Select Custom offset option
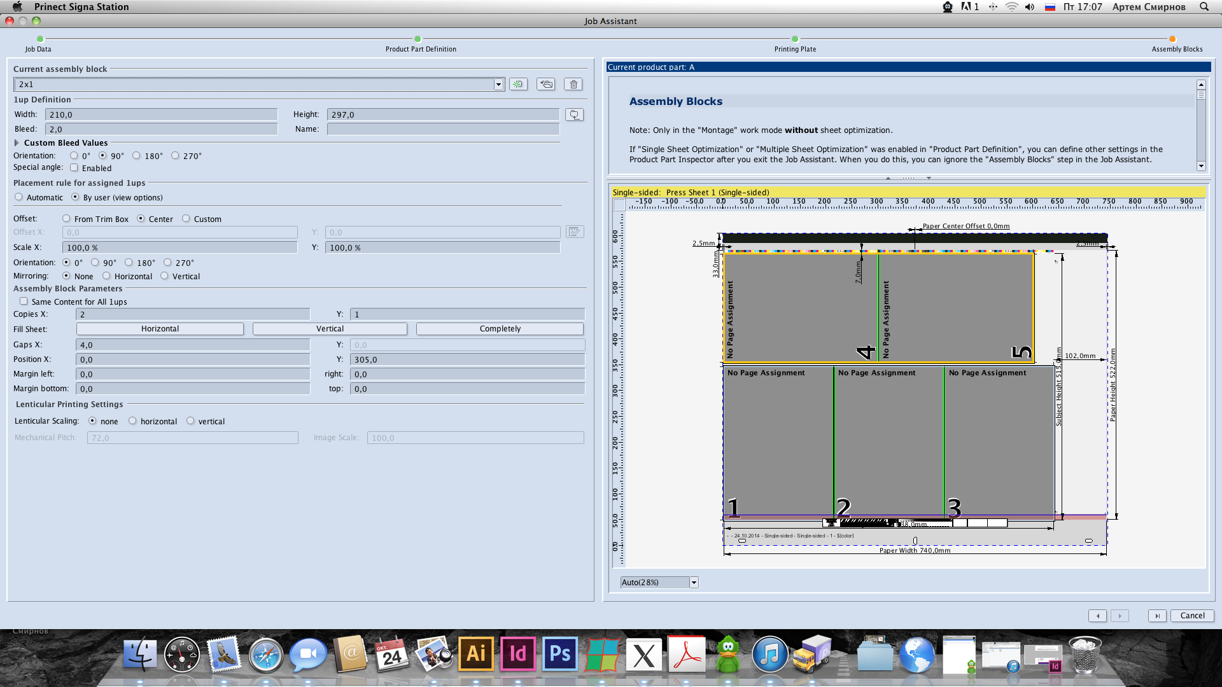Viewport: 1222px width, 687px height. click(x=186, y=219)
